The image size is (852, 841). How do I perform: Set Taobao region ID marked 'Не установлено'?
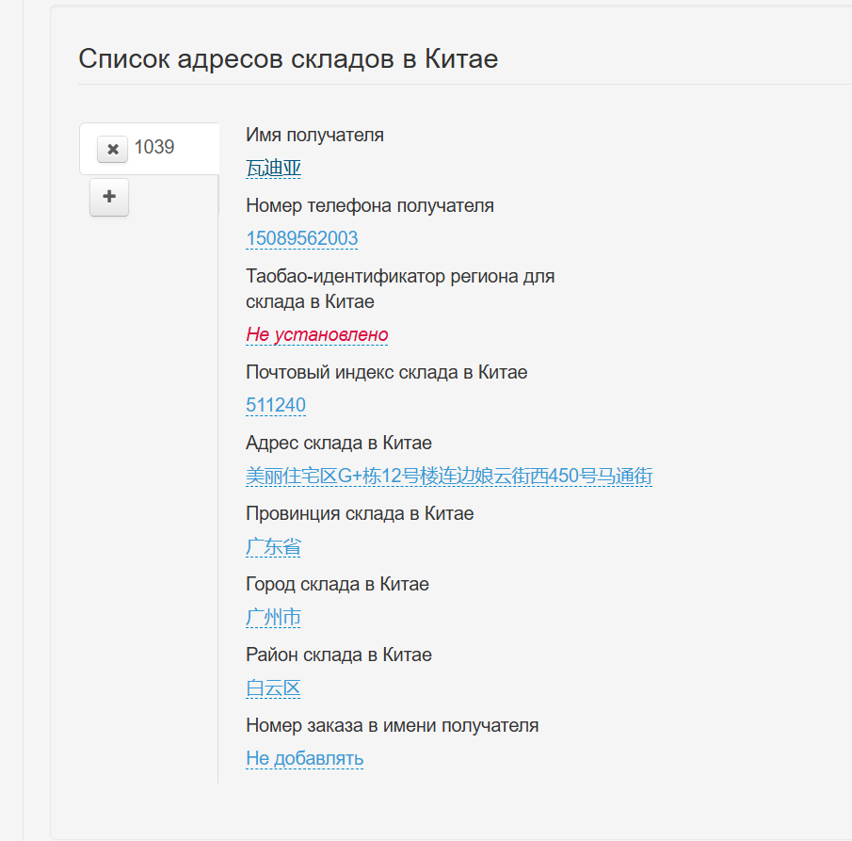pos(316,334)
